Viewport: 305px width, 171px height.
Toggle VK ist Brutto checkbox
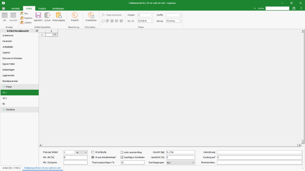[x=93, y=152]
